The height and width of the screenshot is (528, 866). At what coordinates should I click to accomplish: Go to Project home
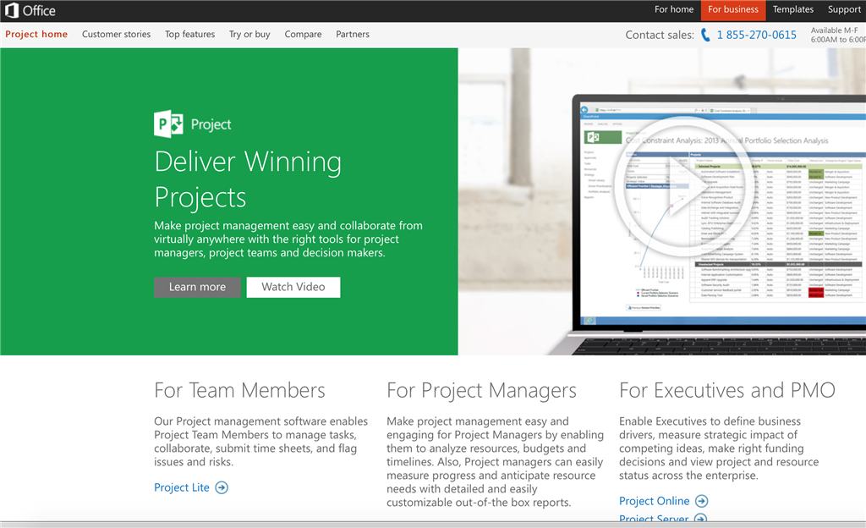[36, 34]
